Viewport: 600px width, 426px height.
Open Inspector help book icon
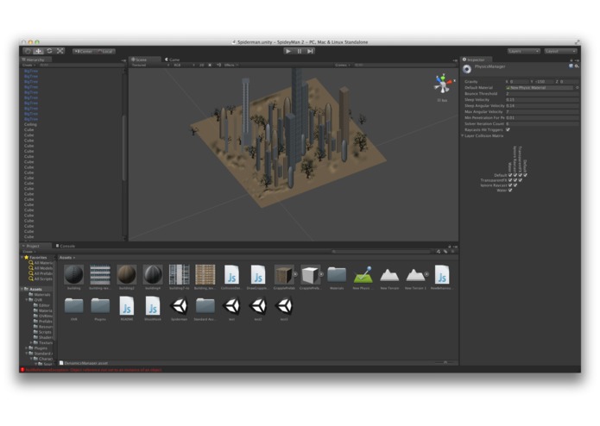click(x=571, y=66)
